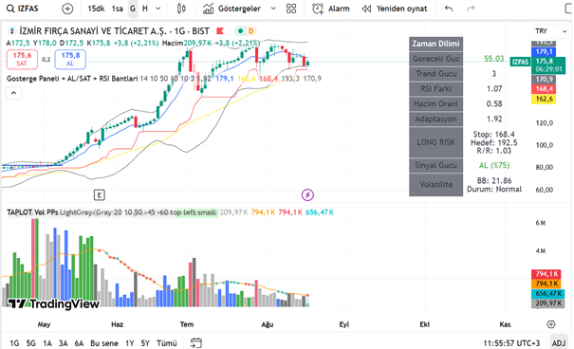The image size is (574, 349).
Task: Open the Göstergeler indicators menu
Action: [x=232, y=9]
